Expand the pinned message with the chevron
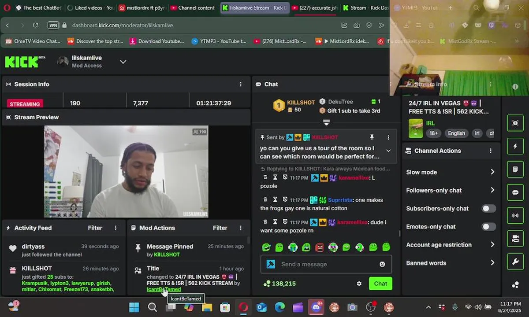This screenshot has height=317, width=529. (388, 151)
